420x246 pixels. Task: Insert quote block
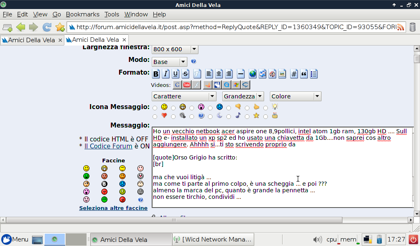coord(304,74)
